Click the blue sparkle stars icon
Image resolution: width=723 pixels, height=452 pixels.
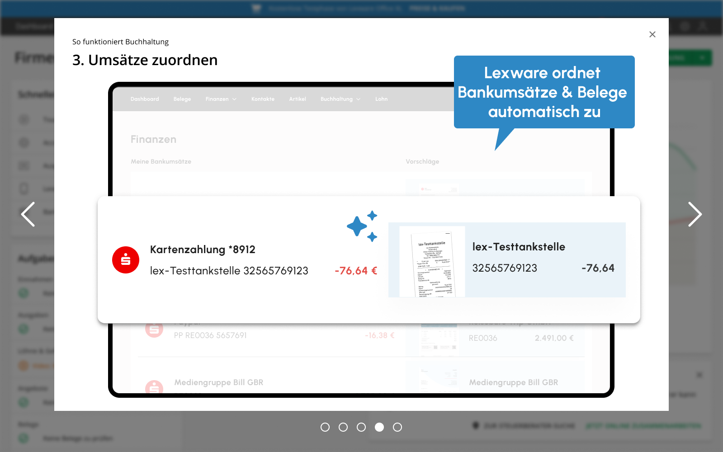coord(362,226)
